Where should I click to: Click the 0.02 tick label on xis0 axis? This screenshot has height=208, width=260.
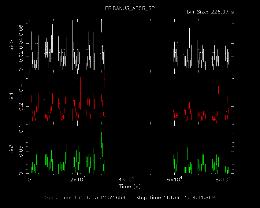pos(21,57)
